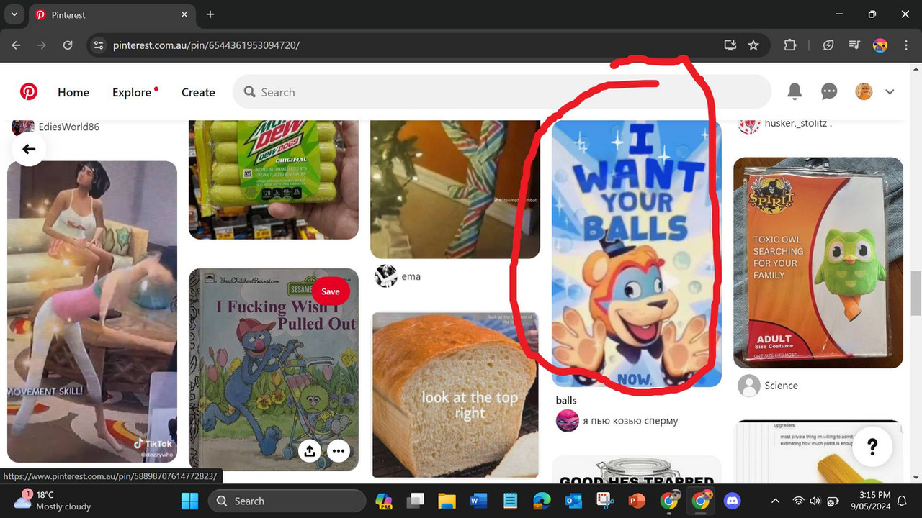Image resolution: width=922 pixels, height=518 pixels.
Task: Open the bread loaf pin
Action: pos(455,394)
